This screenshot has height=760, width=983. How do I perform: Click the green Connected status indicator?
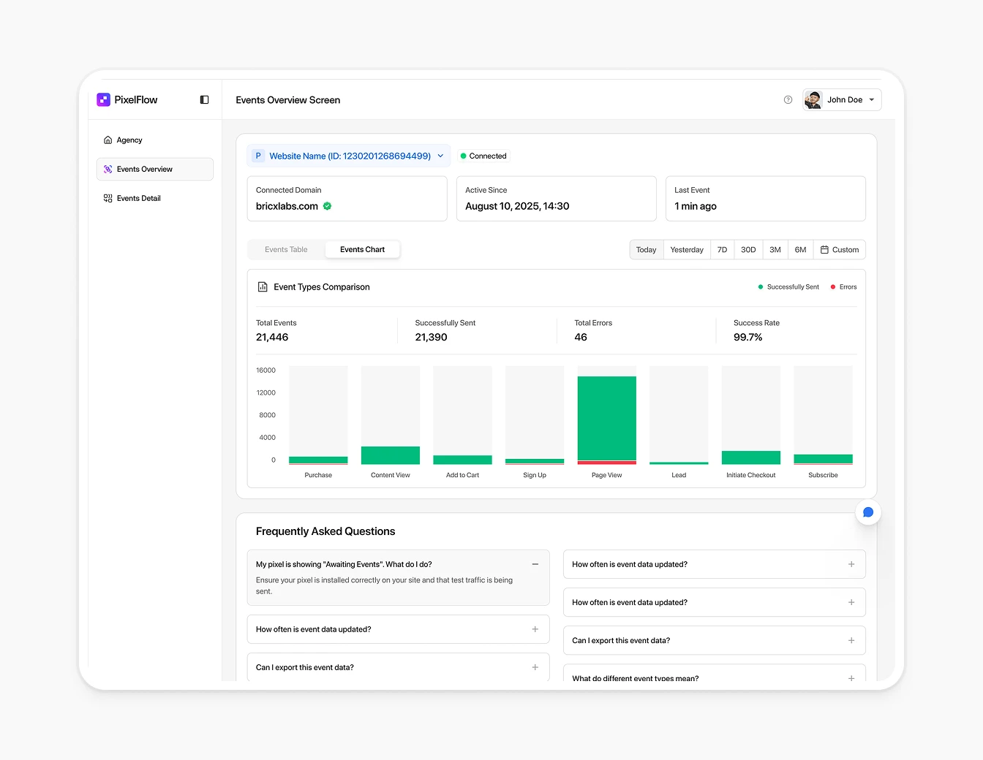pyautogui.click(x=464, y=156)
